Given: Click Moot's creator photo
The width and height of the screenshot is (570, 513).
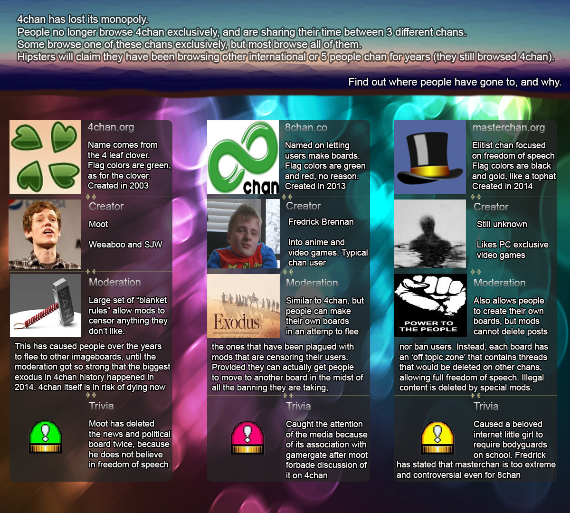Looking at the screenshot, I should click(45, 234).
